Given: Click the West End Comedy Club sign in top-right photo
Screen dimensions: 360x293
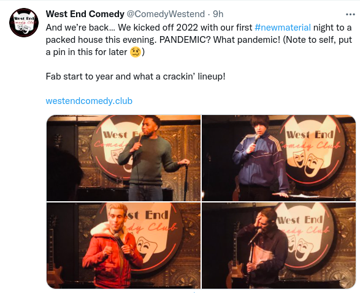Looking at the screenshot, I should click(x=311, y=150).
